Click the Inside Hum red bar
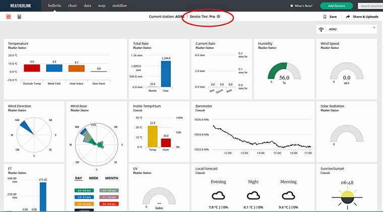The height and width of the screenshot is (212, 383). (166, 143)
